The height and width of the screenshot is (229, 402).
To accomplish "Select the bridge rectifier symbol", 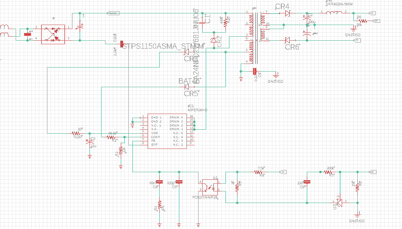I will [x=53, y=34].
